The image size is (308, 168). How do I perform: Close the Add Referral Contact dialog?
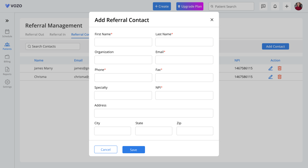click(212, 20)
